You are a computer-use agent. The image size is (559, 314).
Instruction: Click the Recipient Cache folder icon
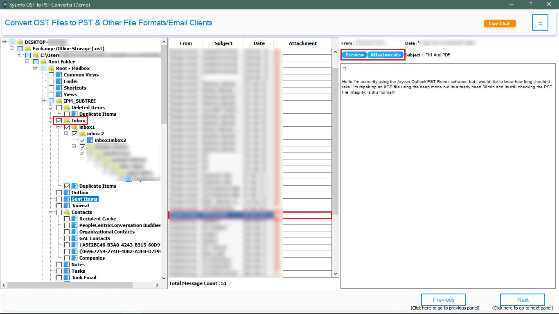click(74, 219)
